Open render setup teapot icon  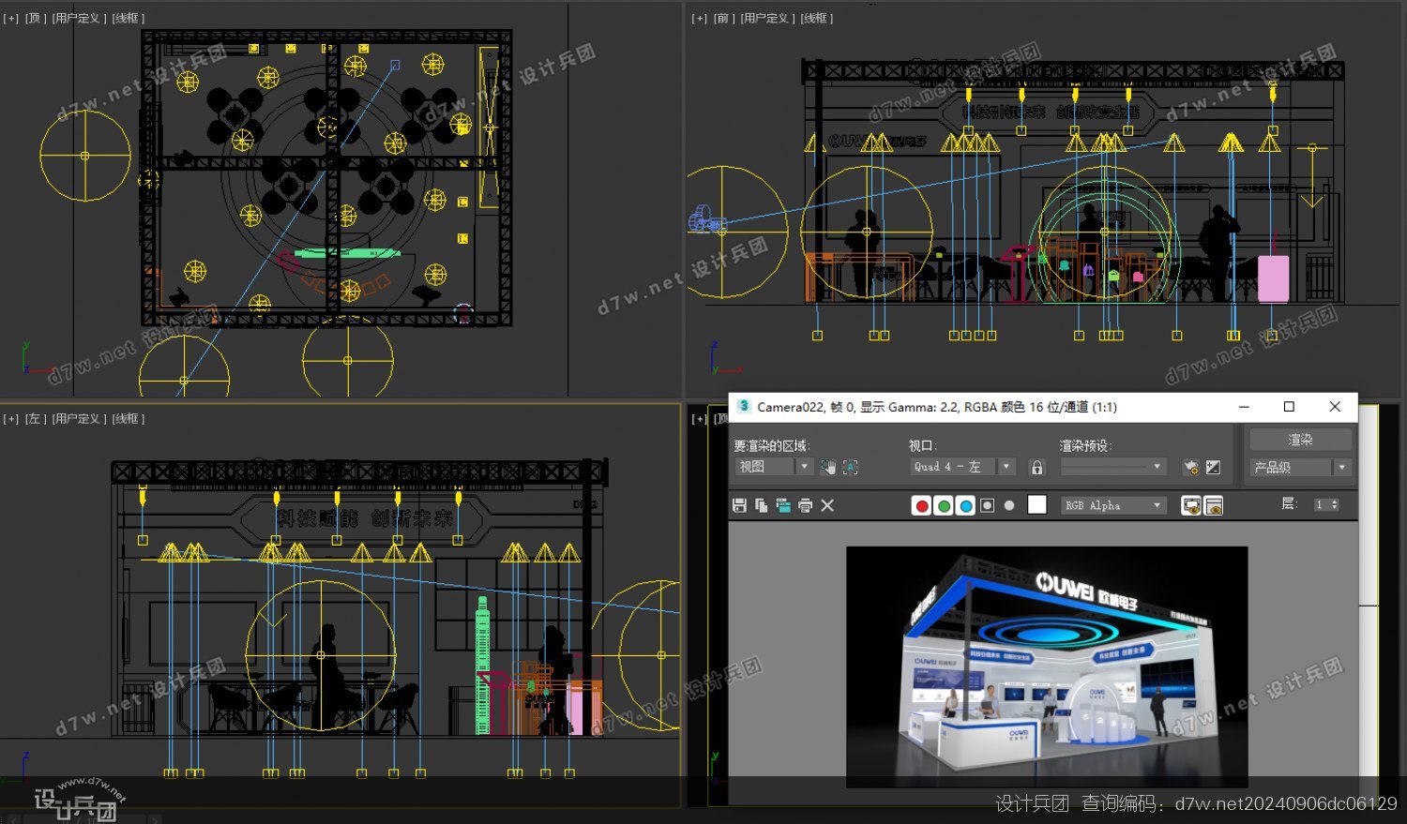point(1191,467)
